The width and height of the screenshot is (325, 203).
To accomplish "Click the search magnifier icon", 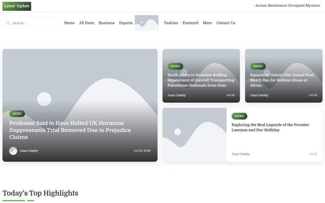I will 8,23.
